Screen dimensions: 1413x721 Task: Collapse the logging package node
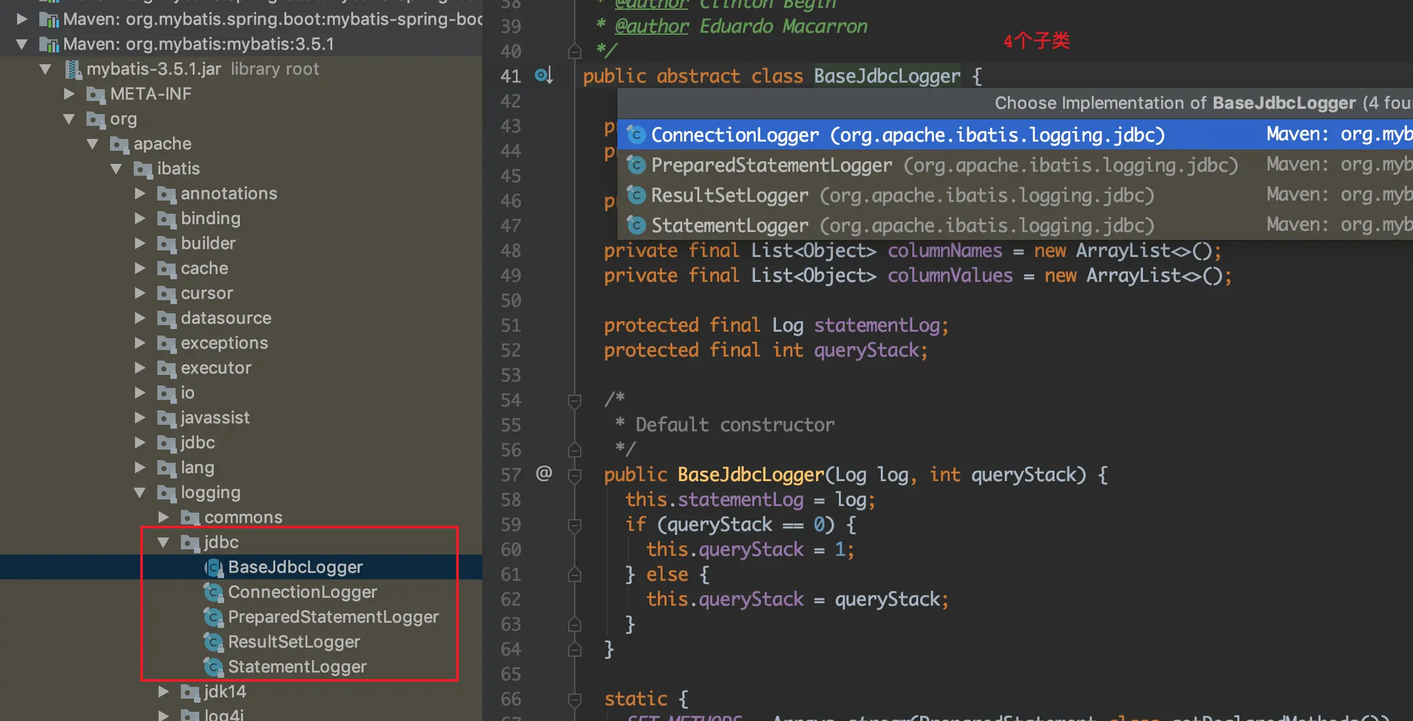pos(140,493)
